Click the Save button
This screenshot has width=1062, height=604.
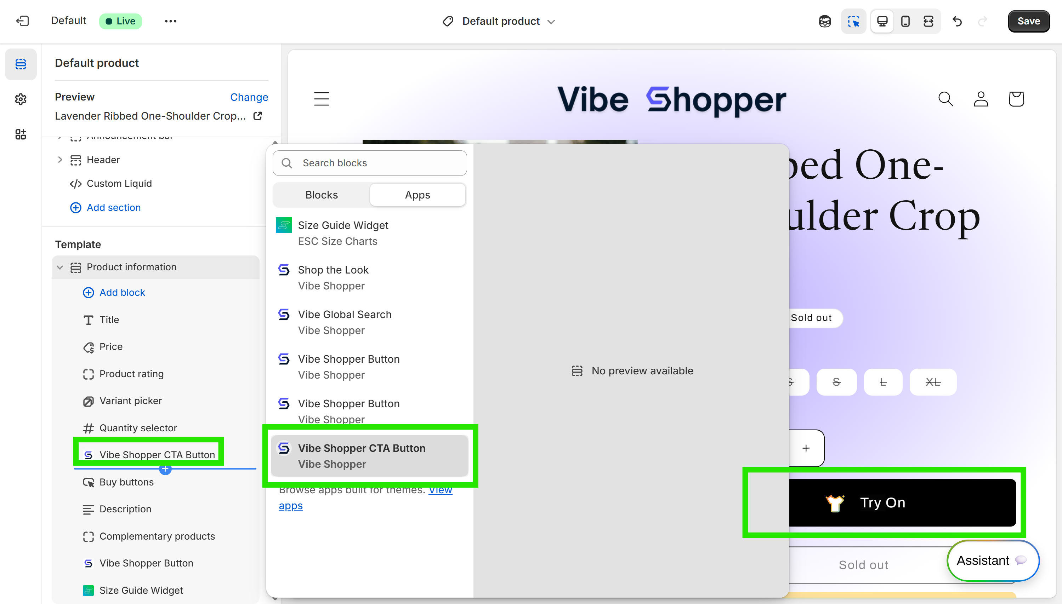click(x=1028, y=21)
